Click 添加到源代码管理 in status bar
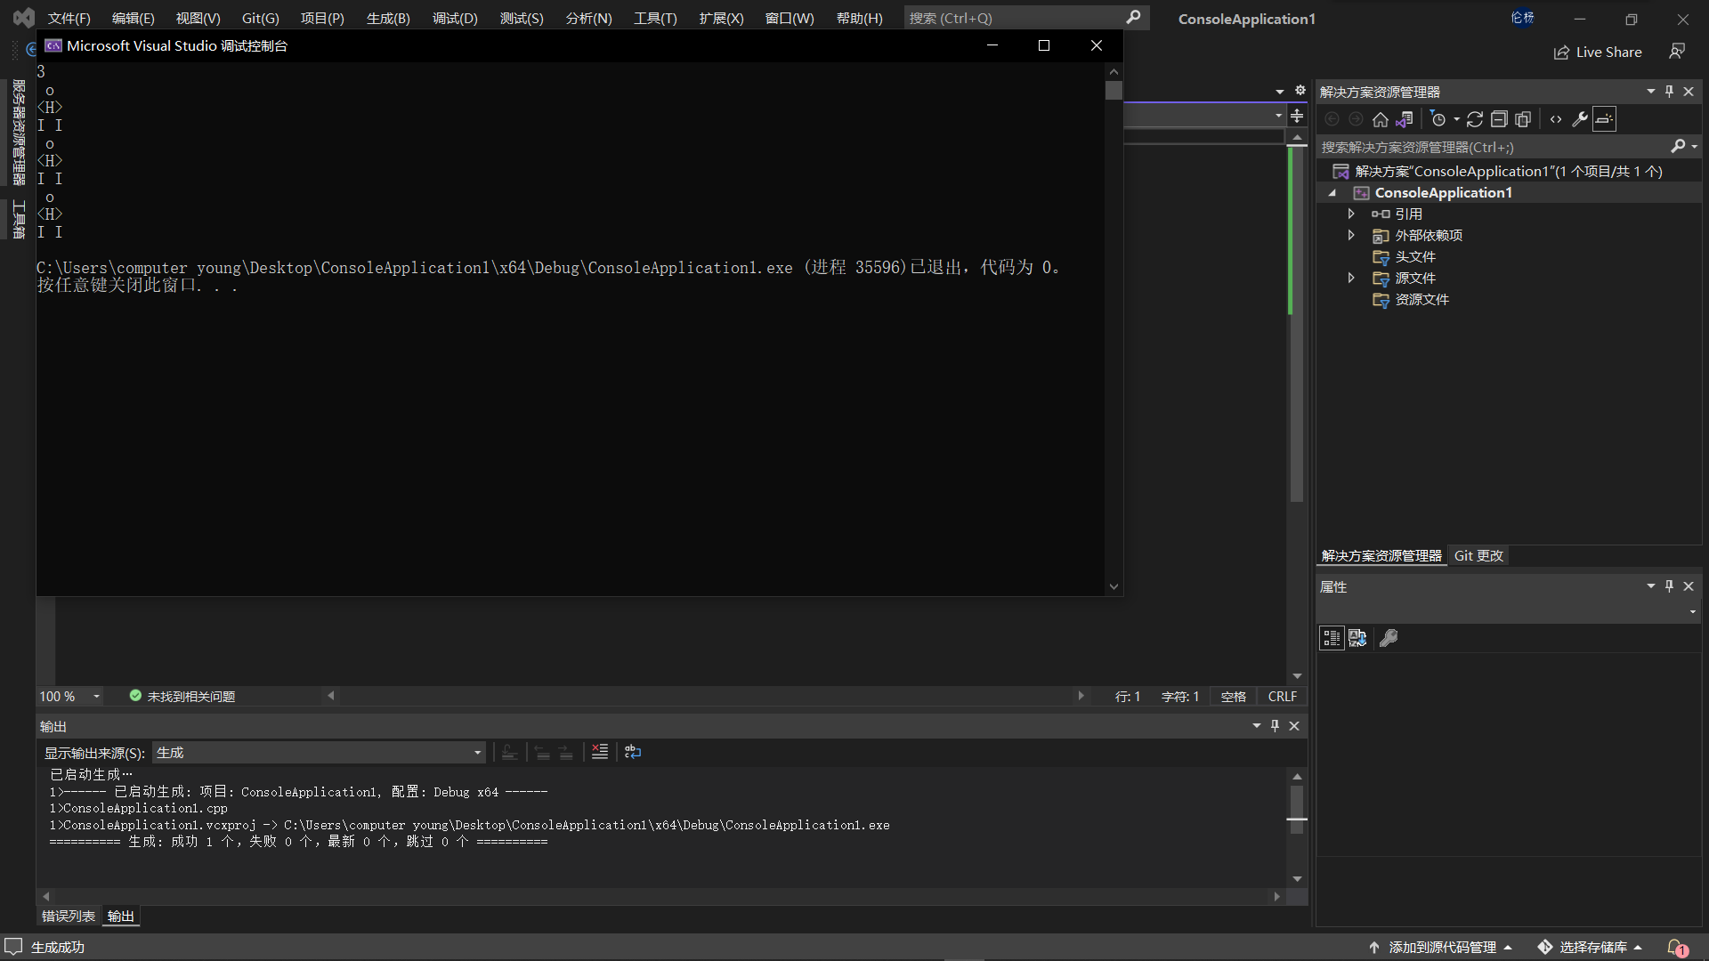 1442,948
